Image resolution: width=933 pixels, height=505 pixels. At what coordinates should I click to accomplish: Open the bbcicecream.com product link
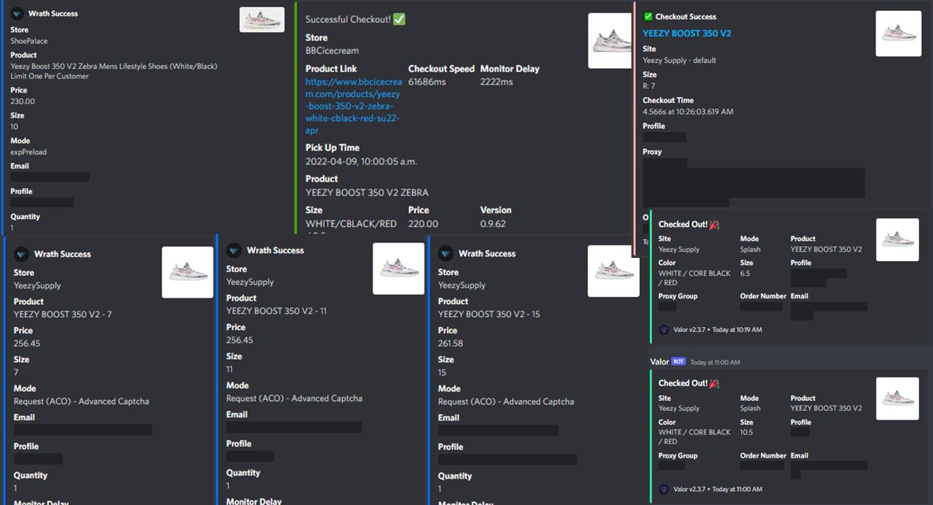(x=354, y=106)
